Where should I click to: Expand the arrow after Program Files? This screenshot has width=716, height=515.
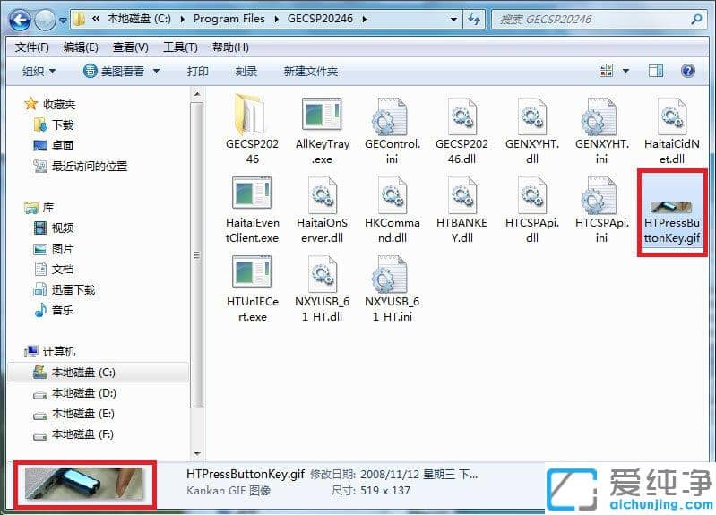click(x=277, y=19)
